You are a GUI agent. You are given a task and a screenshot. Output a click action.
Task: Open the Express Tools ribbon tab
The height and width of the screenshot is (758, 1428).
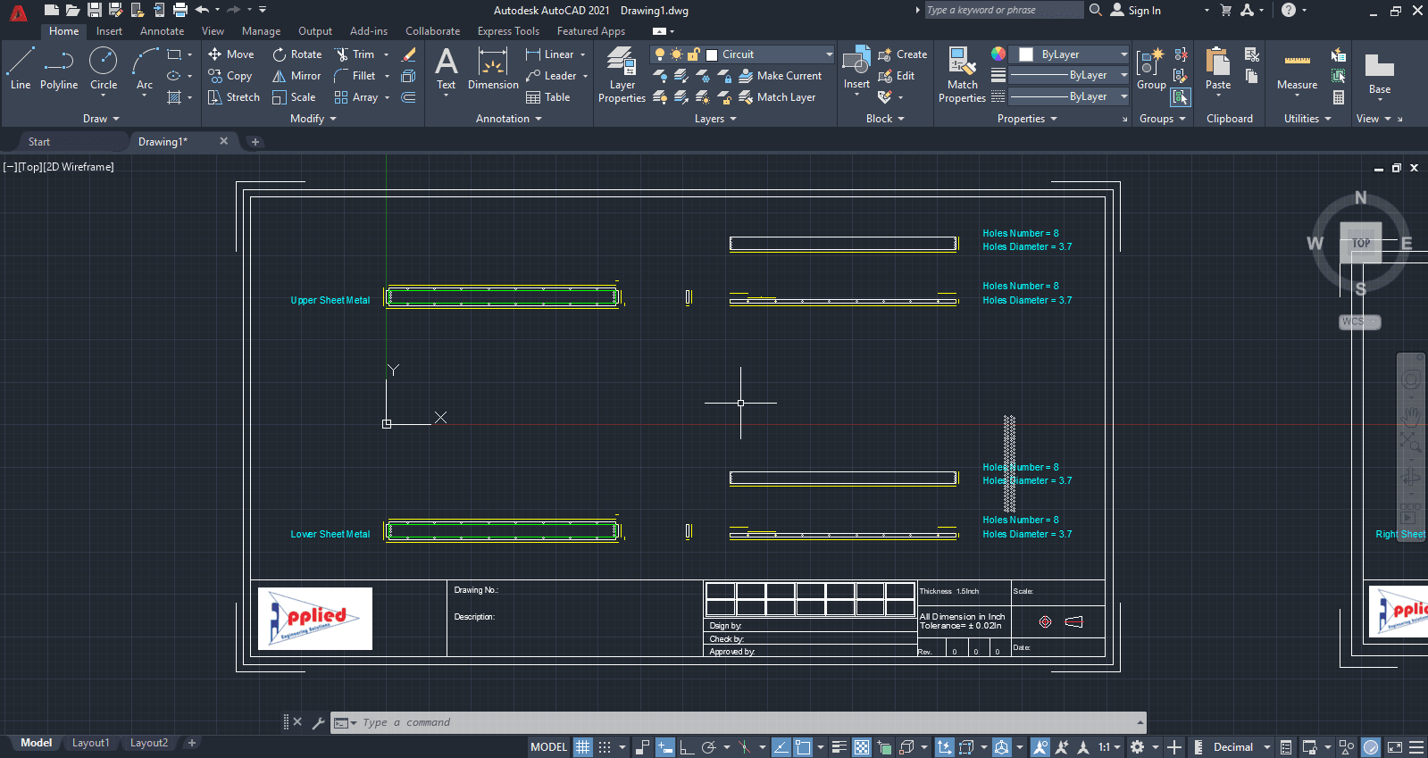pyautogui.click(x=508, y=31)
